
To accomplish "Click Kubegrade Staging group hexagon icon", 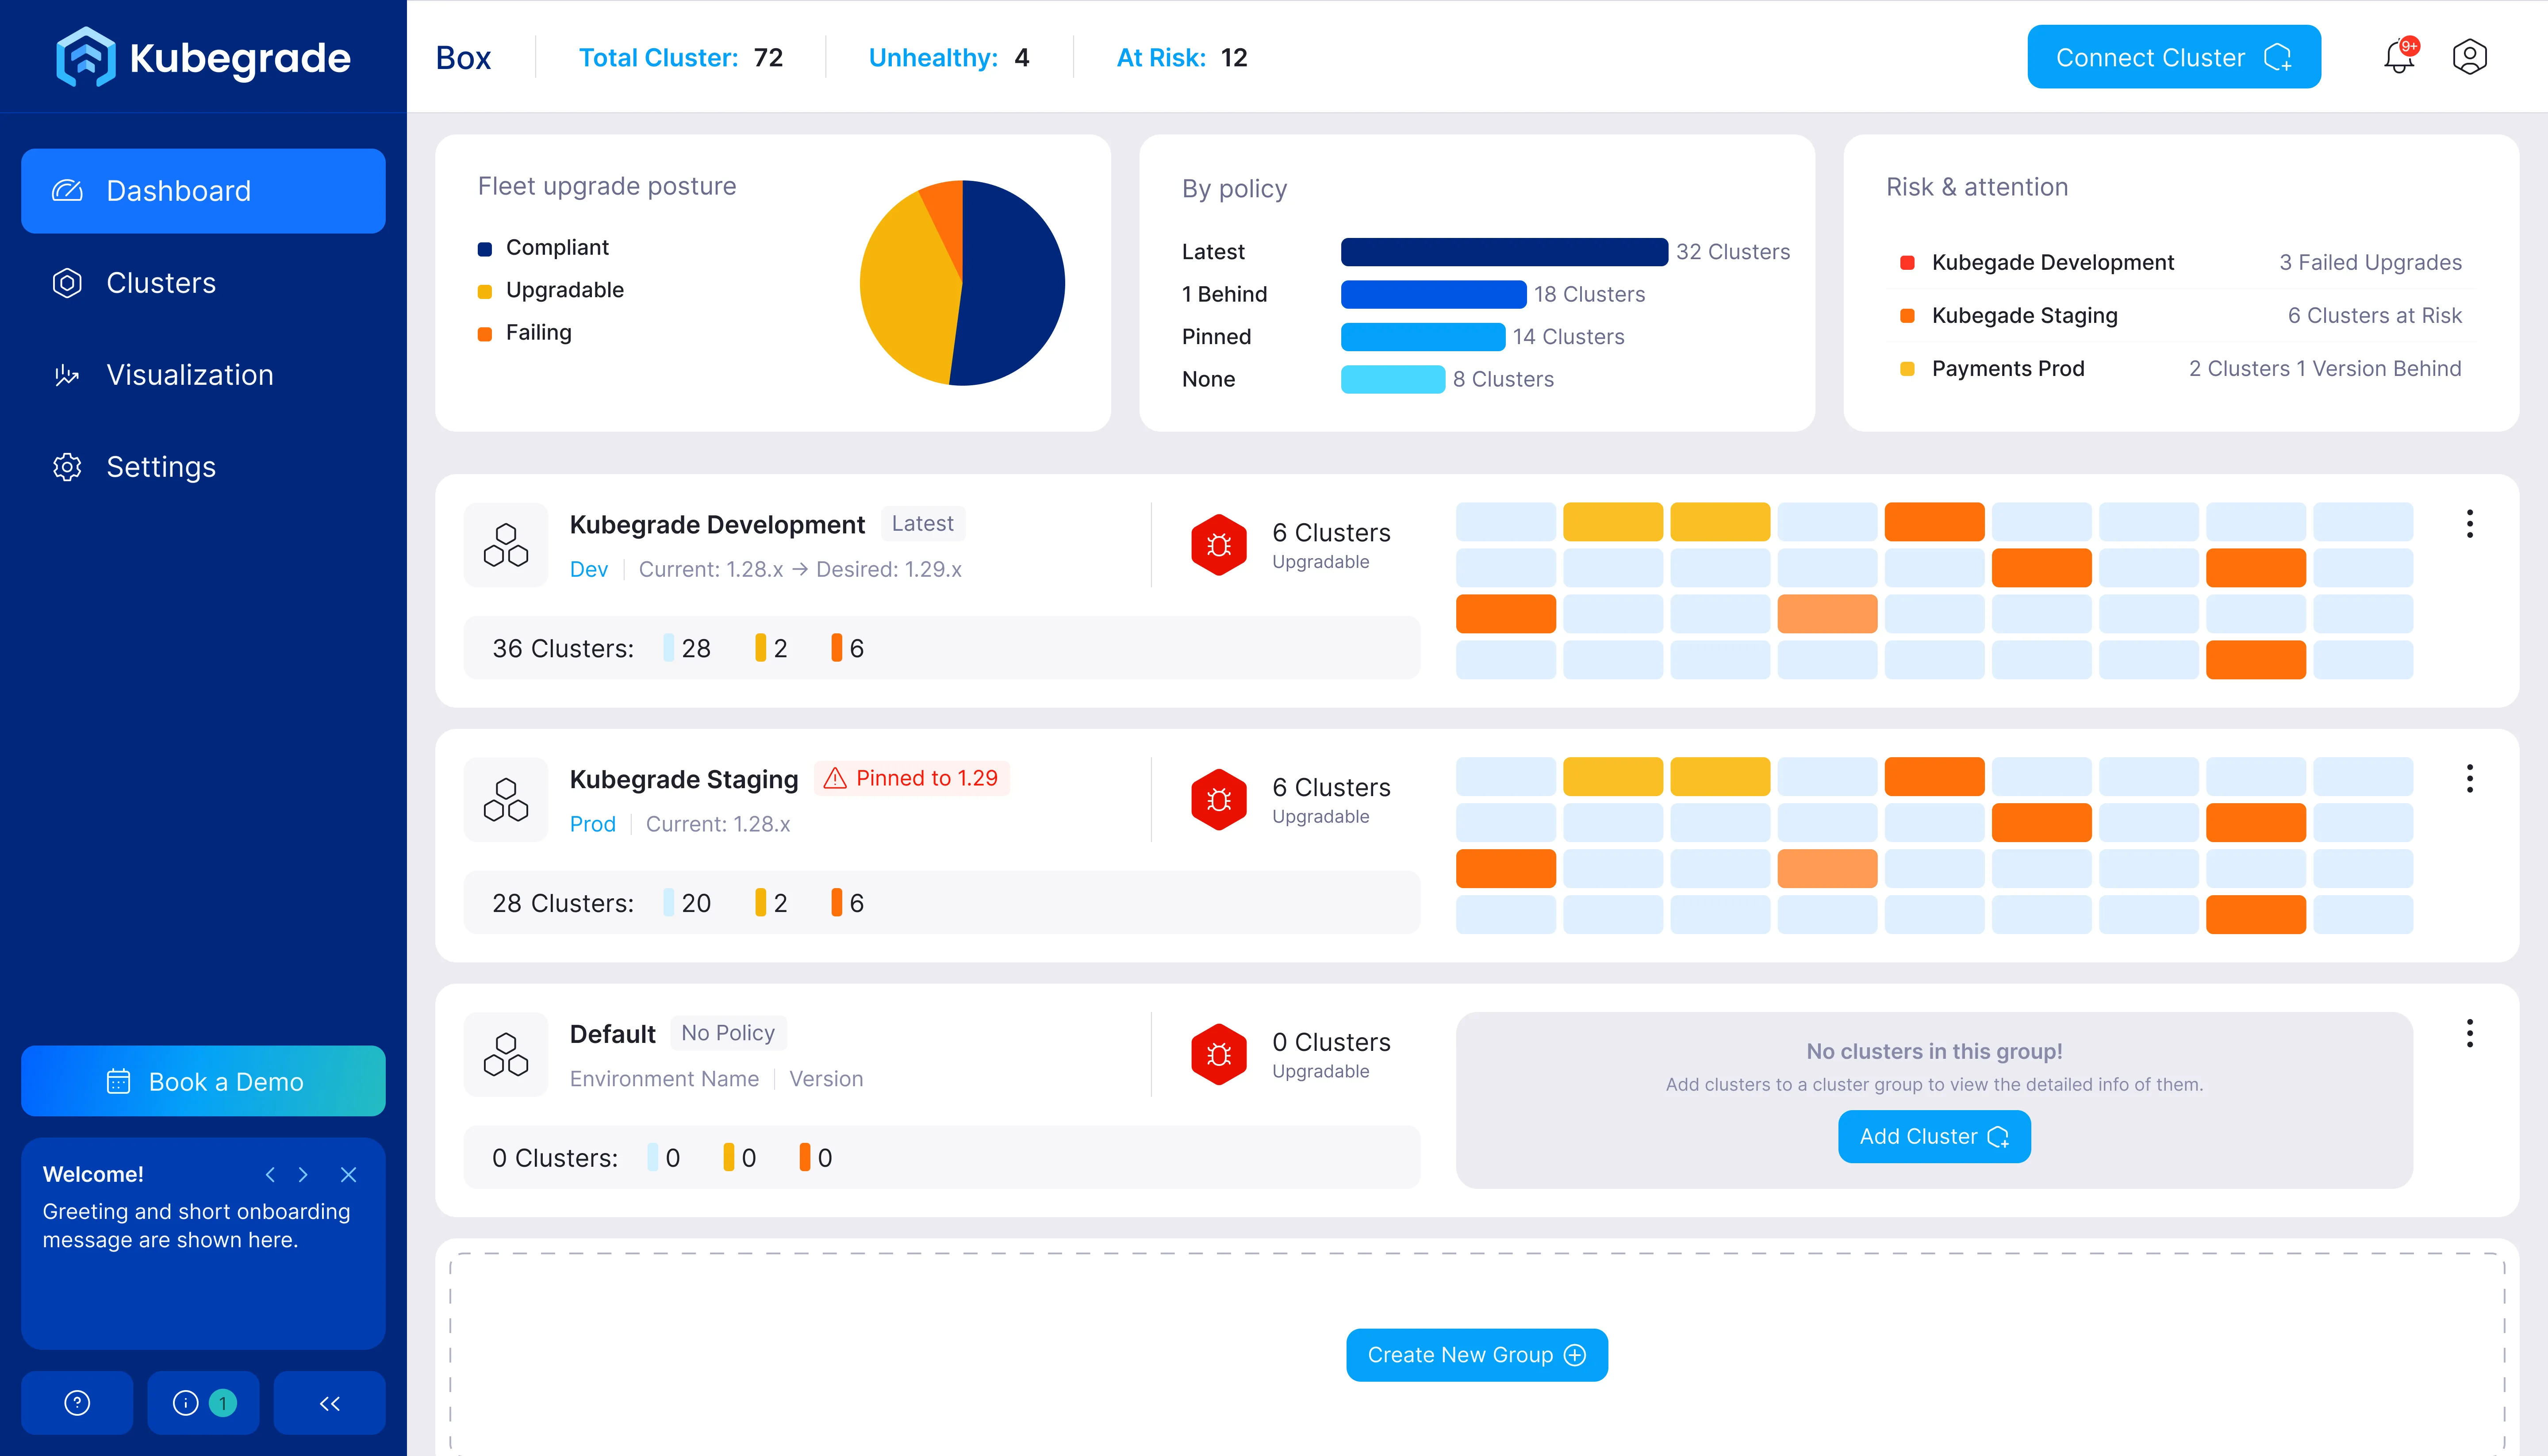I will pyautogui.click(x=506, y=800).
